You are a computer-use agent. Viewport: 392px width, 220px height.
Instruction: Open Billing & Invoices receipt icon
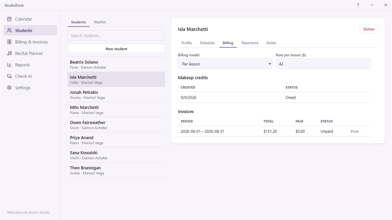(9, 42)
